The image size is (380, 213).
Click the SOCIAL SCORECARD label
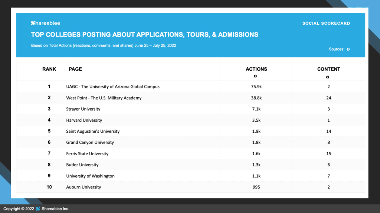[x=326, y=23]
